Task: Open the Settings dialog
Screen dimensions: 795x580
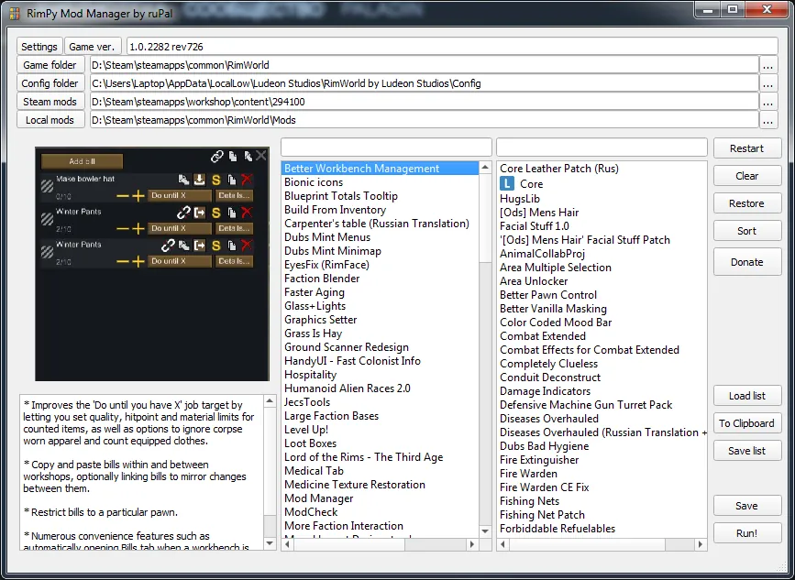Action: (39, 47)
